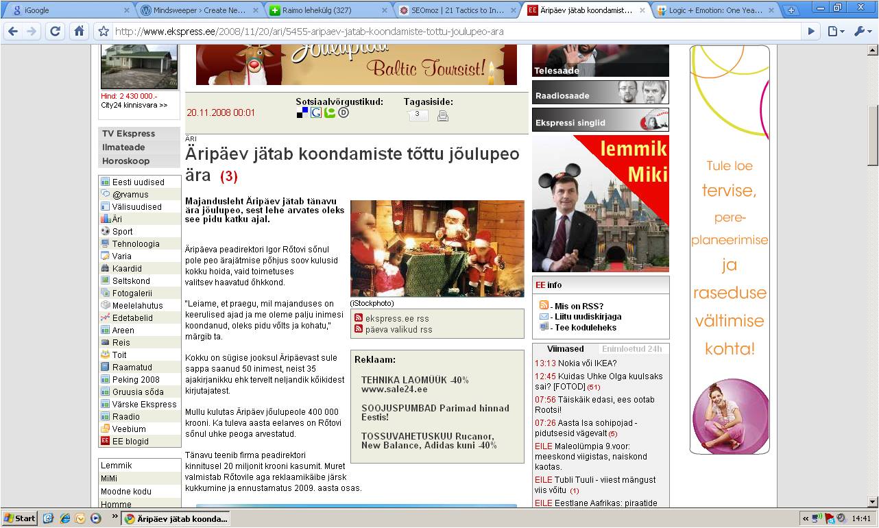Click the Liitu uudiskirjaga link

tap(588, 317)
